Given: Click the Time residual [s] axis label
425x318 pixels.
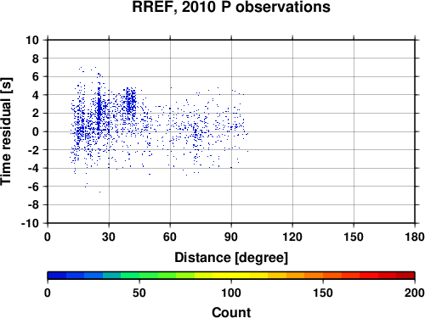Looking at the screenshot, I should tap(6, 131).
